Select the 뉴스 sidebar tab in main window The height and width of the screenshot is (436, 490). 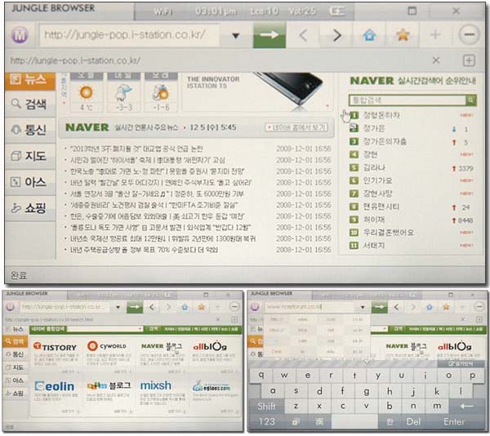tap(30, 81)
